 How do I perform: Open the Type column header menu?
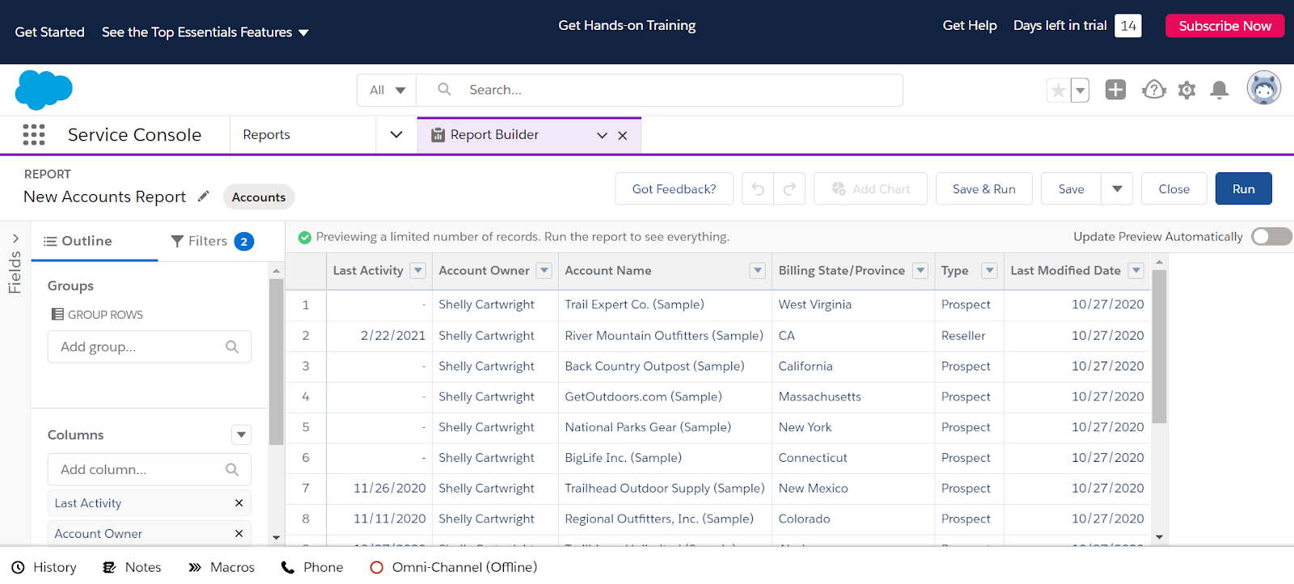(x=989, y=271)
